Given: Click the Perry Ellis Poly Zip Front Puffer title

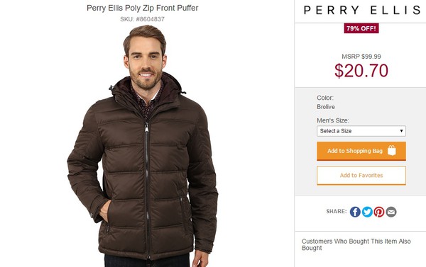Looking at the screenshot, I should [143, 8].
